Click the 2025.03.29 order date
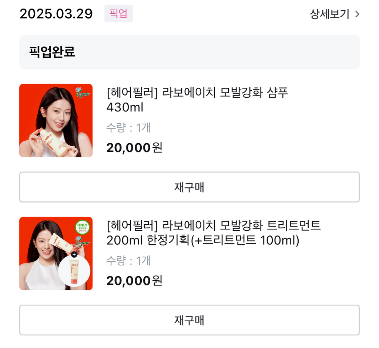The width and height of the screenshot is (379, 348). 56,14
